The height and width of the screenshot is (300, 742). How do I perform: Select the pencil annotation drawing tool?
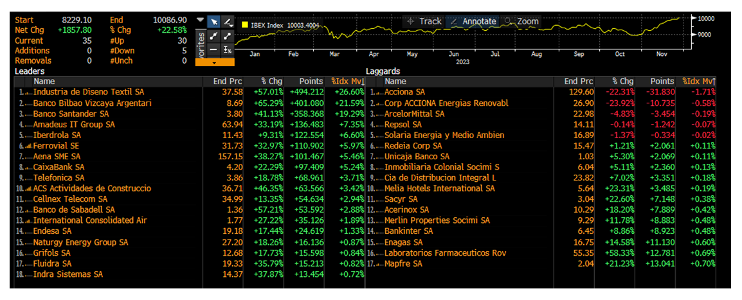tap(227, 22)
